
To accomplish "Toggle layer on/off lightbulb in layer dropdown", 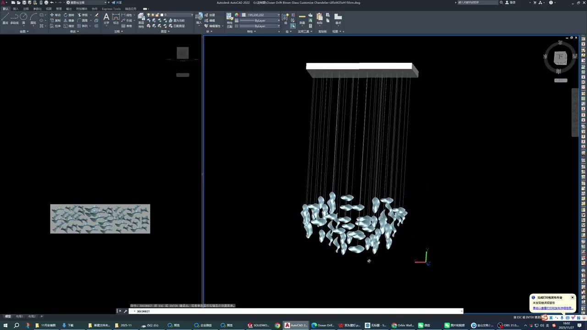I will 149,15.
